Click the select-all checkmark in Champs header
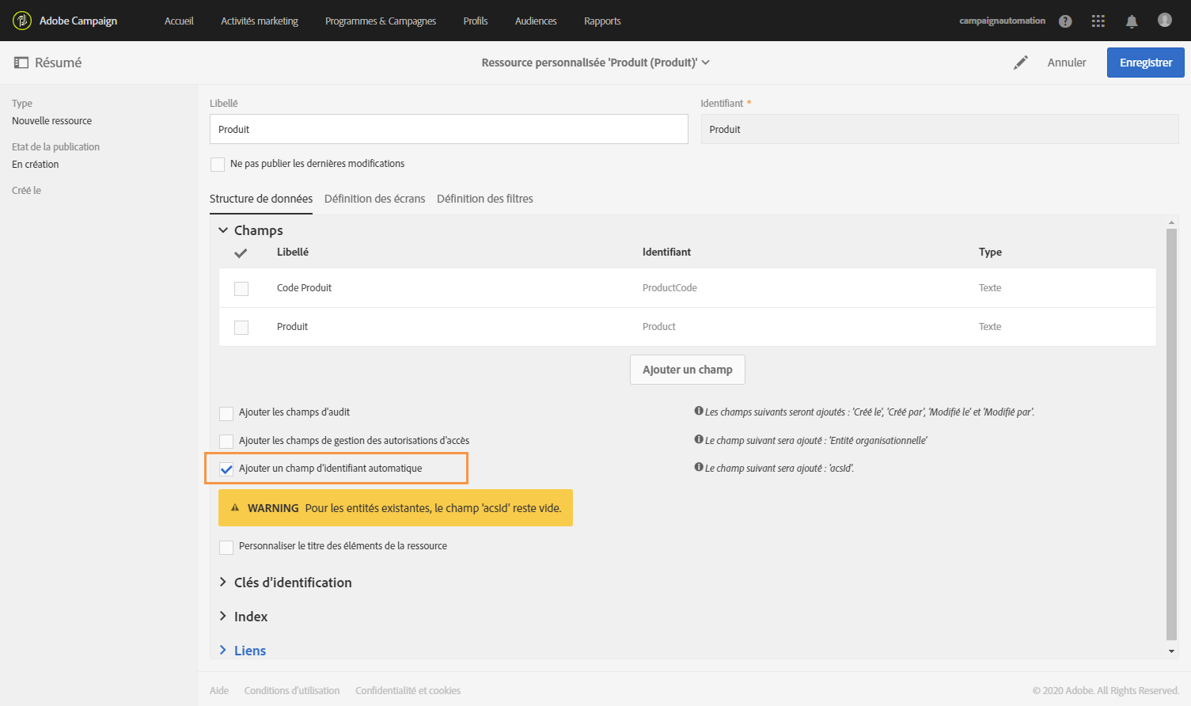 tap(241, 253)
